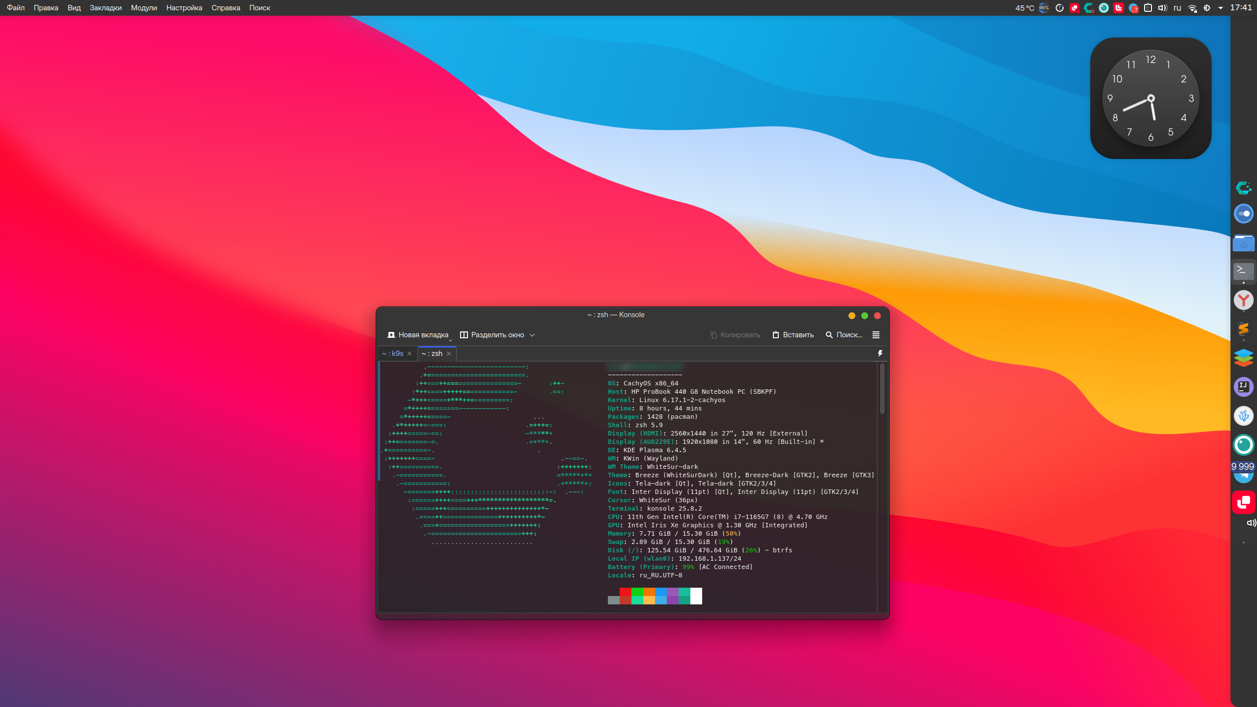Screen dimensions: 1257x707
Task: Click the Вставить button
Action: [x=793, y=335]
